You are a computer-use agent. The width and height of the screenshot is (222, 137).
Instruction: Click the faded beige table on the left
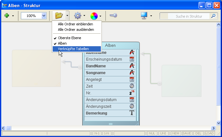[x=36, y=68]
